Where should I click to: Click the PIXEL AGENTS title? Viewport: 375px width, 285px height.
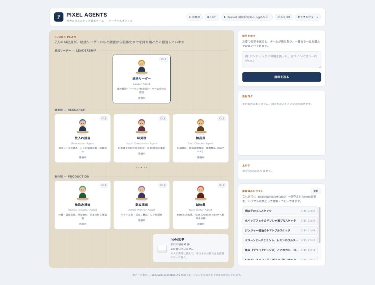(86, 15)
